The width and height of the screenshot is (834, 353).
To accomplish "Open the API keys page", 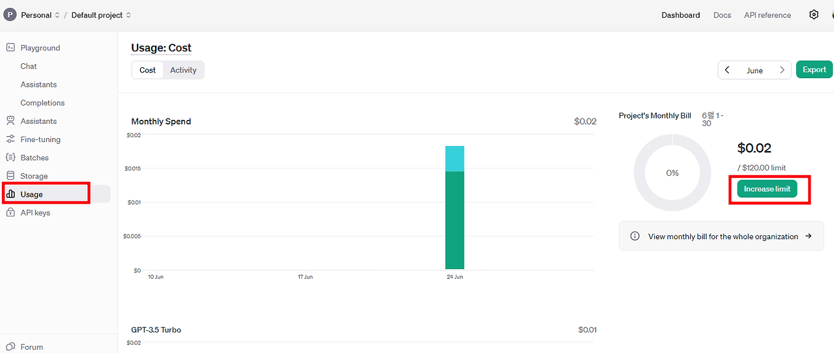I will [35, 212].
